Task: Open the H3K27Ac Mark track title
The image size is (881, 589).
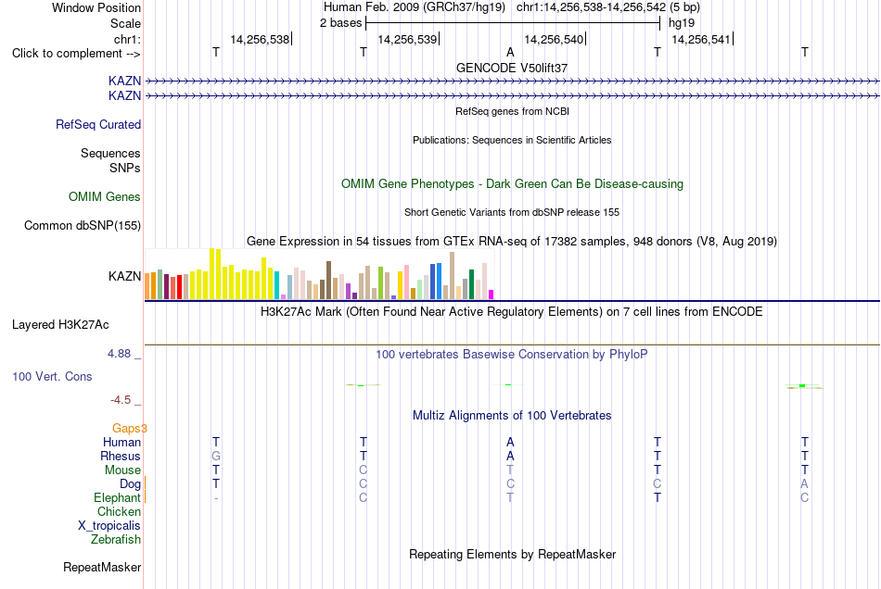Action: [512, 312]
